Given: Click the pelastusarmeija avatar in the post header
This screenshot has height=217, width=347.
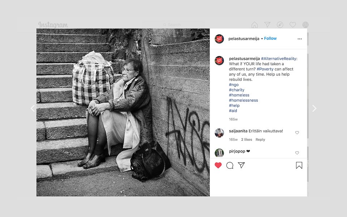Looking at the screenshot, I should 219,39.
